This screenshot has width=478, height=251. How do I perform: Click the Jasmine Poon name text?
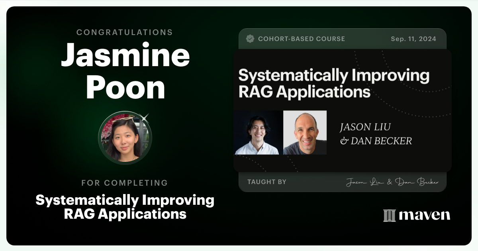point(125,72)
